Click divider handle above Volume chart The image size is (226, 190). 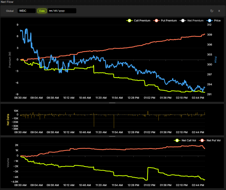click(112, 136)
